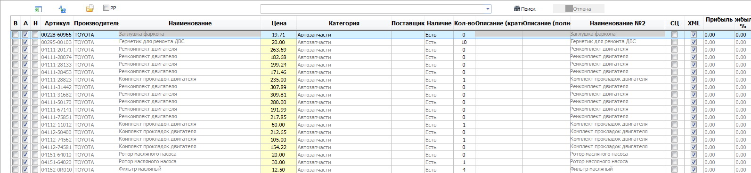This screenshot has height=173, width=751.
Task: Uncheck А checkbox for article 00295-00103
Action: point(25,42)
